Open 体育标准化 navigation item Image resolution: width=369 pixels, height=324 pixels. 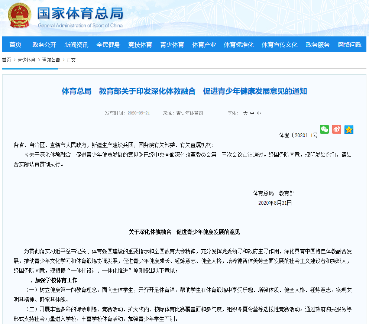pos(239,45)
